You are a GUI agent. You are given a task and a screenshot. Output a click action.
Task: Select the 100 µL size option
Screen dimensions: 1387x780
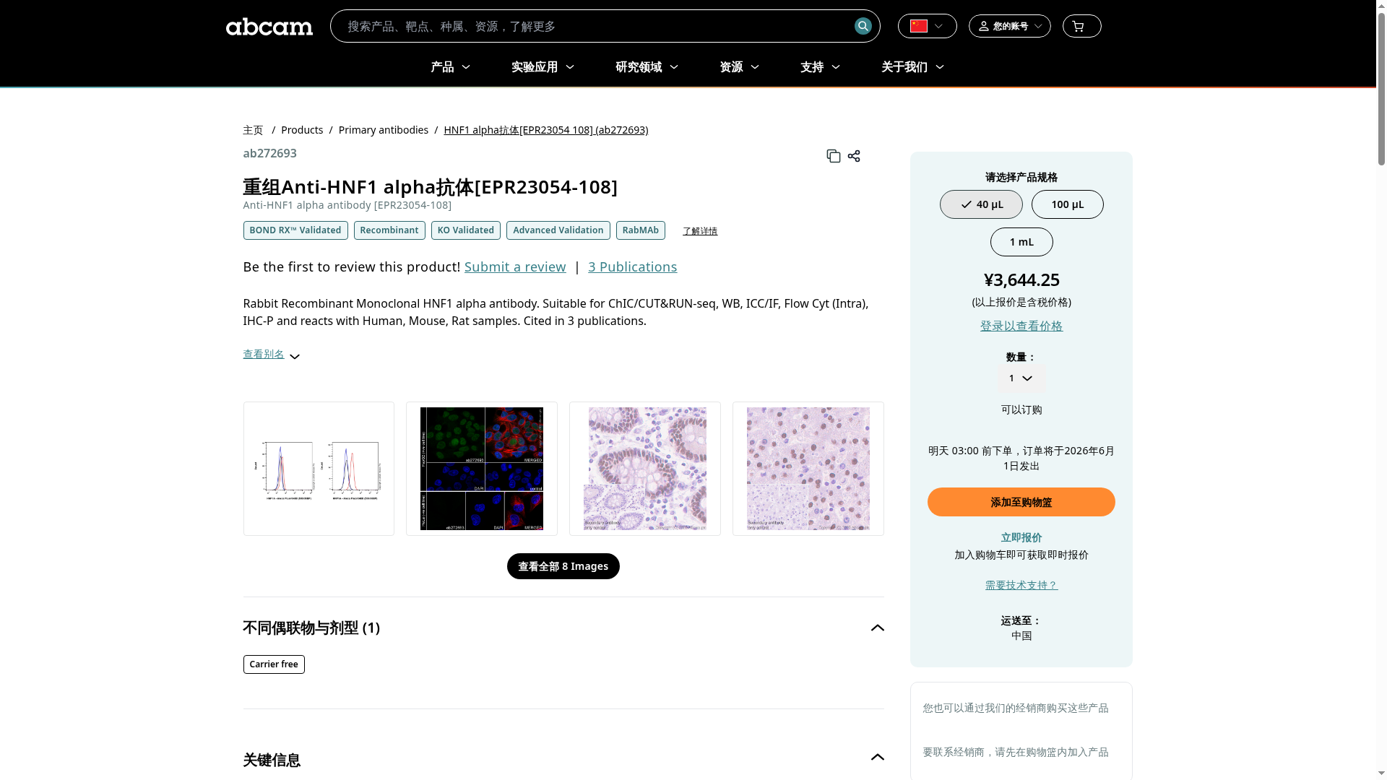[x=1068, y=204]
